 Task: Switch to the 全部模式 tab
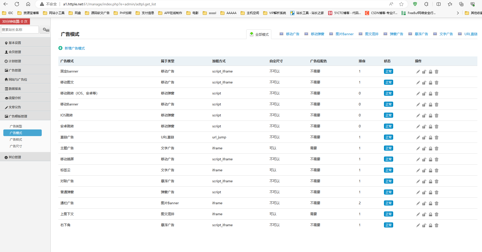[259, 34]
